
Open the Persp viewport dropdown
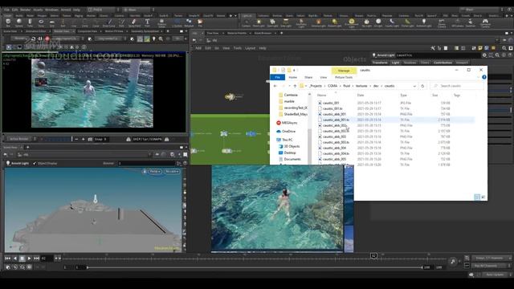pos(155,171)
